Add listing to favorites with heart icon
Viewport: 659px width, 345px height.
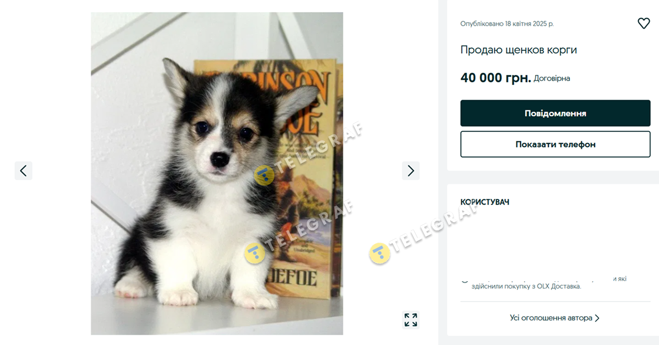coord(644,23)
